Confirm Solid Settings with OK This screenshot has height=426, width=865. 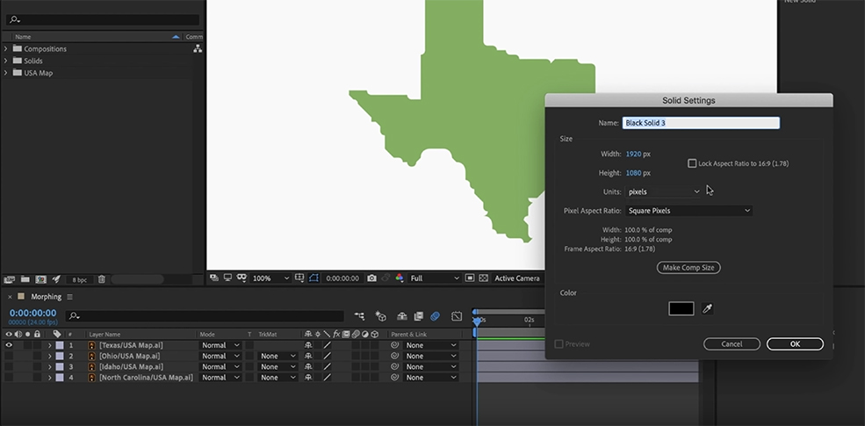pyautogui.click(x=795, y=343)
